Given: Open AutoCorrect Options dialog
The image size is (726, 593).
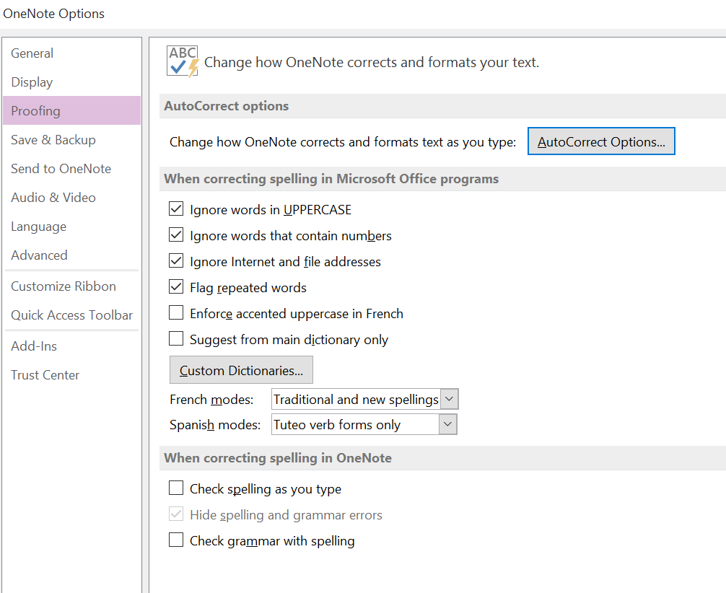Looking at the screenshot, I should pos(601,141).
